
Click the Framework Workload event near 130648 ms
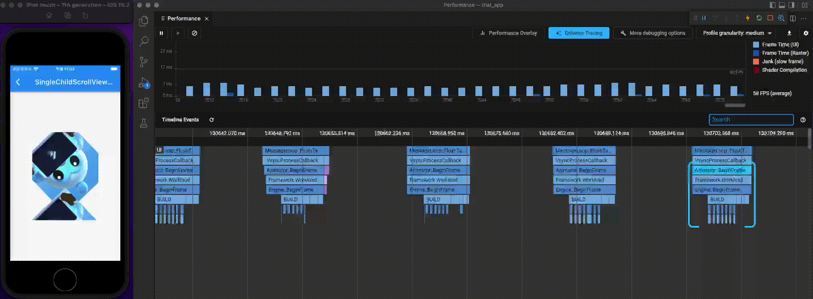pos(296,180)
